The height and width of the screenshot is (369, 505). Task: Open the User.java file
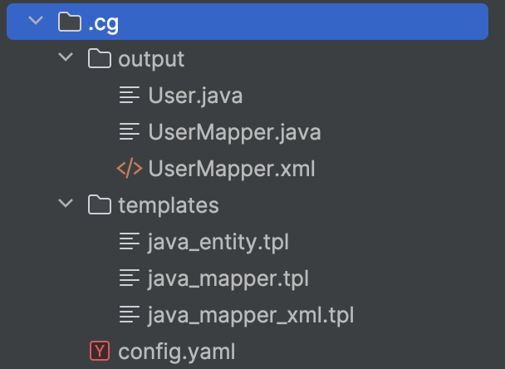195,96
